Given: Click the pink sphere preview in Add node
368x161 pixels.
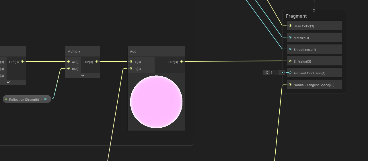Looking at the screenshot, I should (x=156, y=102).
